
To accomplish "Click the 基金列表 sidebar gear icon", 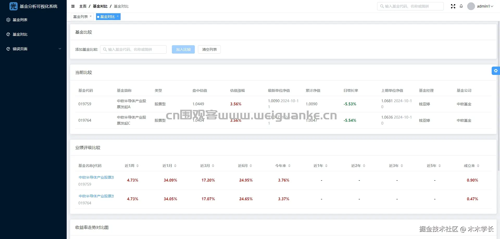I will click(8, 20).
